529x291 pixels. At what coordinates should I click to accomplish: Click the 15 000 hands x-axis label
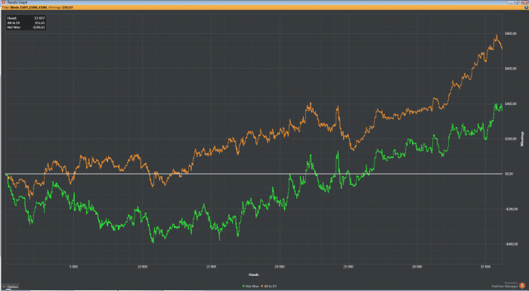[x=211, y=267]
